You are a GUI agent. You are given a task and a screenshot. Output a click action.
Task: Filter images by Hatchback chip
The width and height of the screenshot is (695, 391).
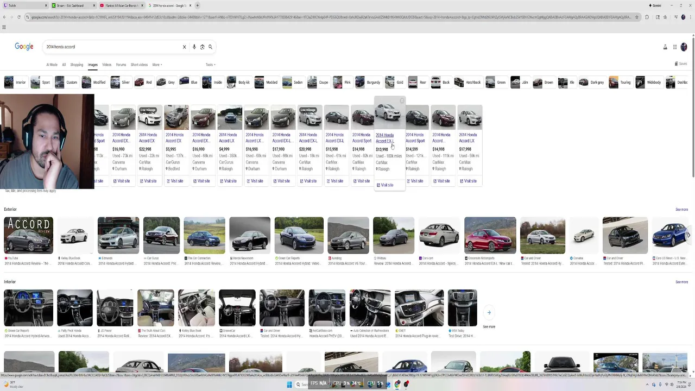pyautogui.click(x=468, y=83)
